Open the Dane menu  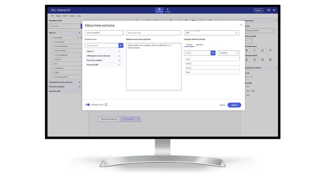click(79, 16)
